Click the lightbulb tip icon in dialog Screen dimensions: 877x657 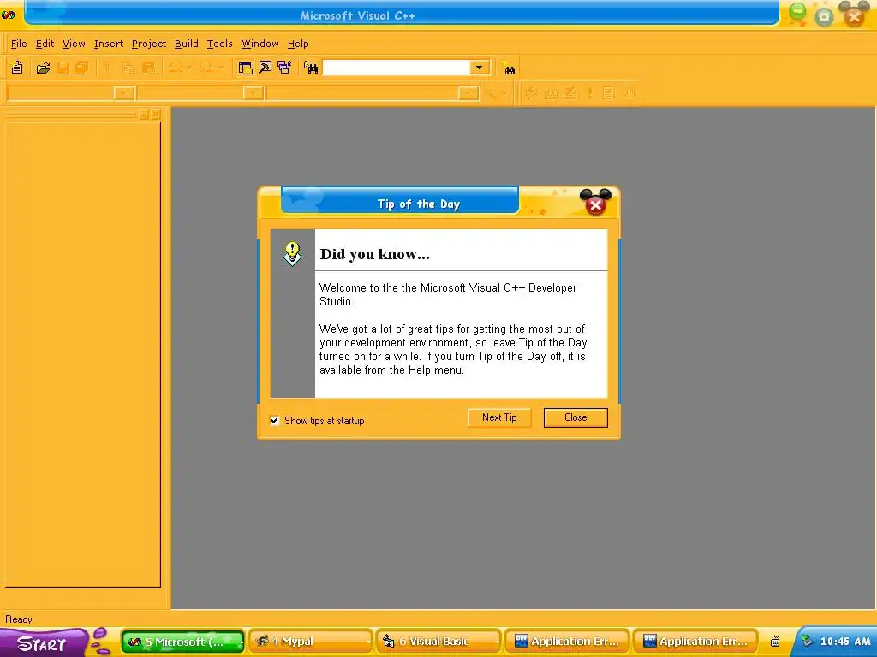pos(292,253)
